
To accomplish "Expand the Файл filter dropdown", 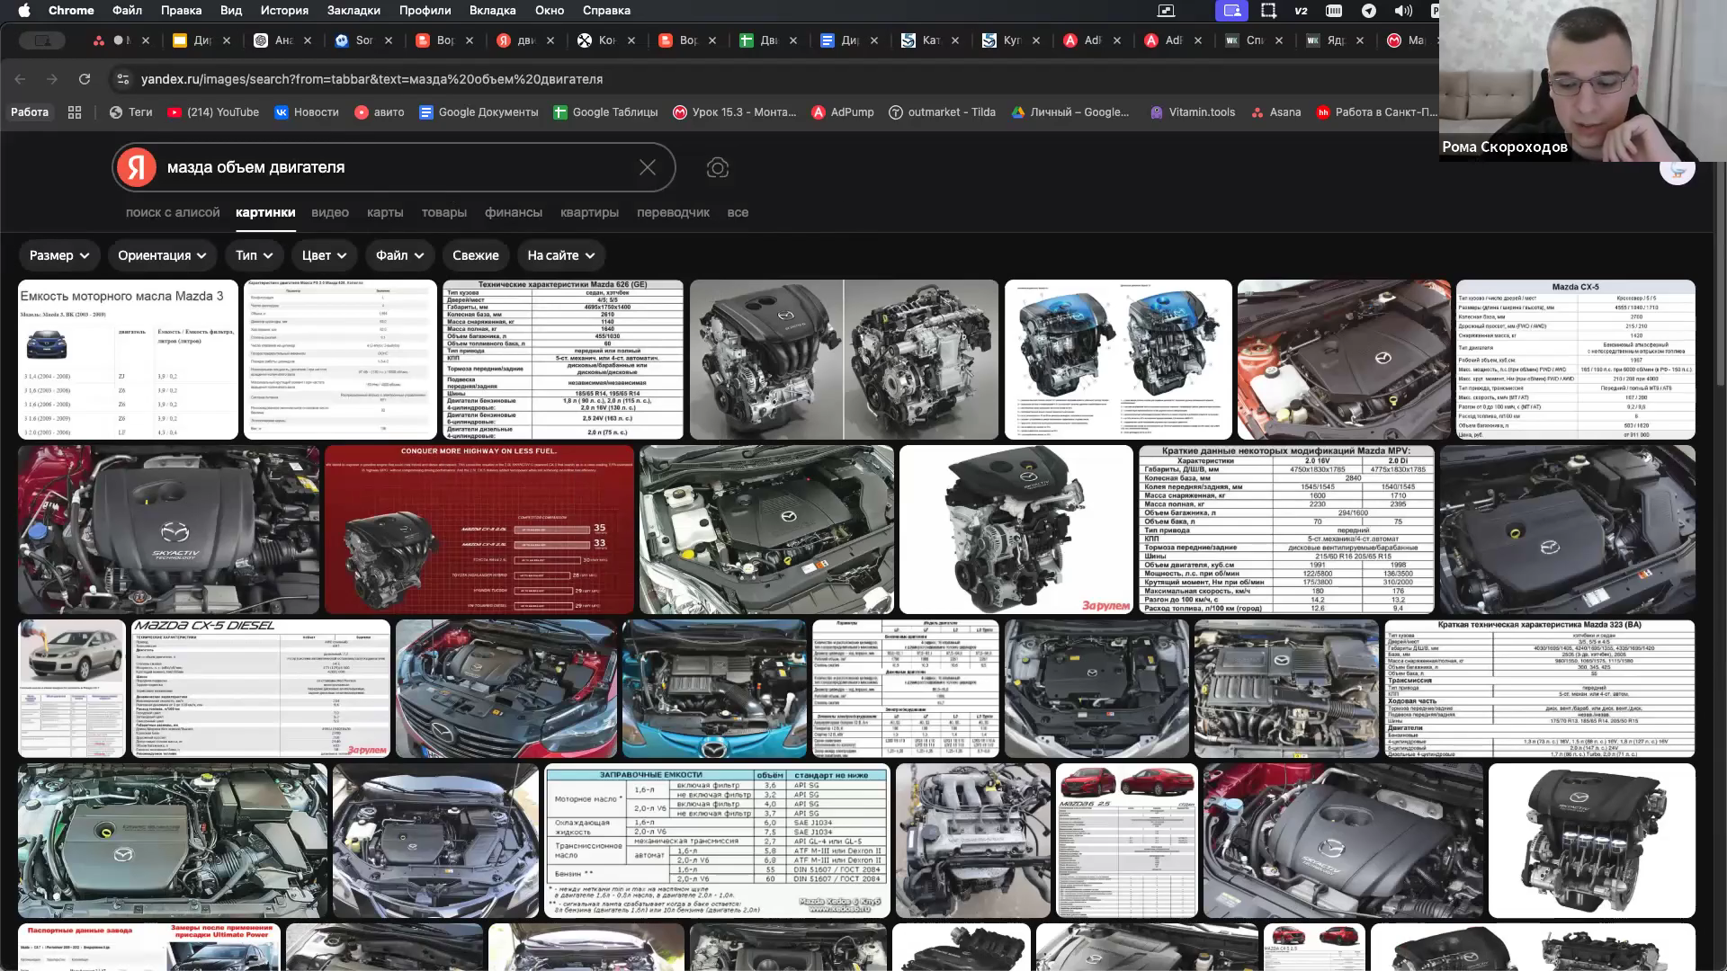I will click(x=400, y=255).
